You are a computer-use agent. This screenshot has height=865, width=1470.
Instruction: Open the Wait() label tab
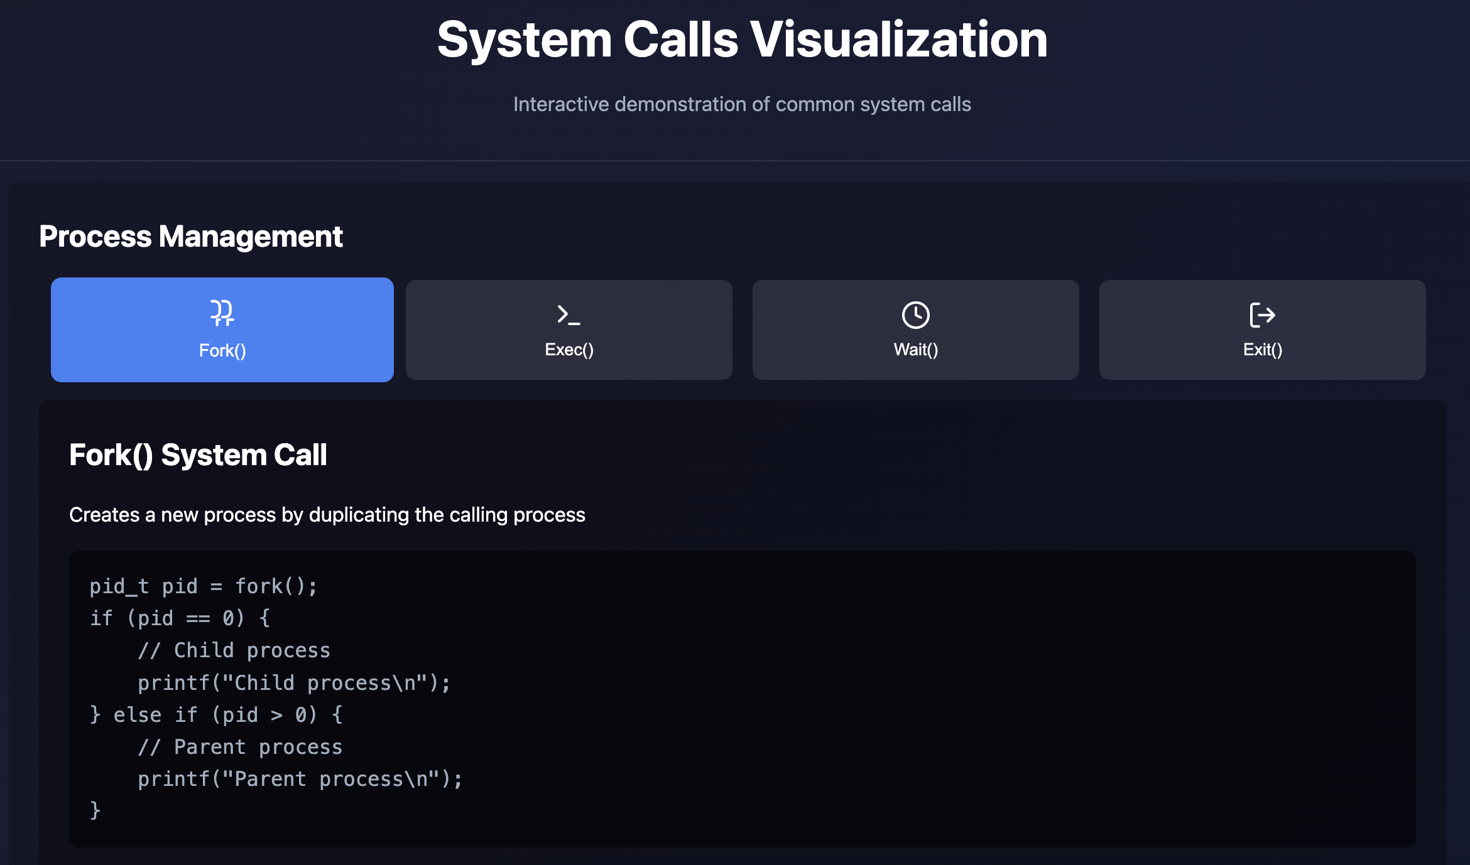[x=916, y=350]
